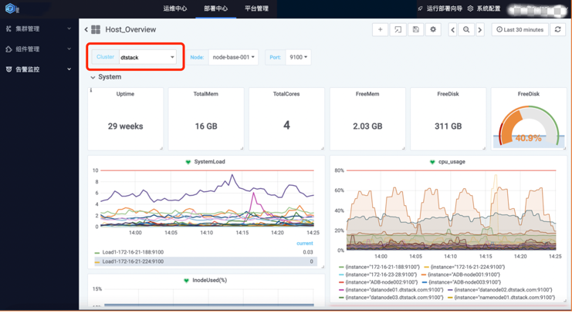572x313 pixels.
Task: Toggle Load1-172-16-21-188:9100 series in legend
Action: [x=133, y=252]
